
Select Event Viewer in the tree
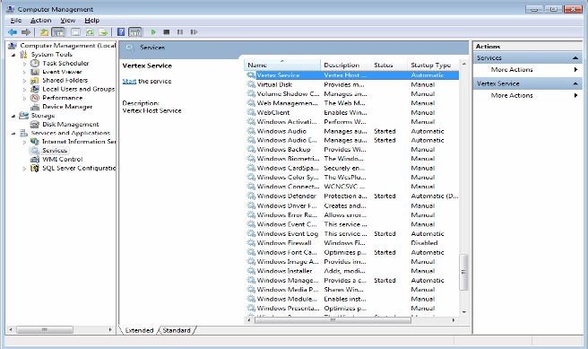[62, 72]
